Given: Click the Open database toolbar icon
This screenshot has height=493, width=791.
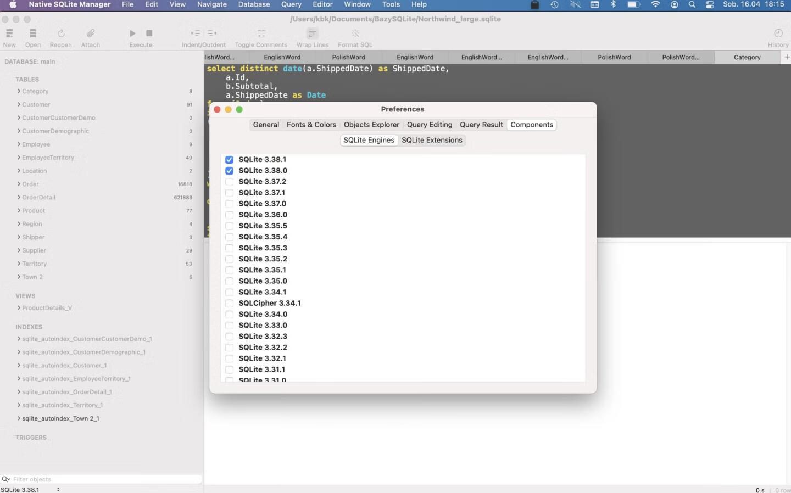Looking at the screenshot, I should (33, 33).
